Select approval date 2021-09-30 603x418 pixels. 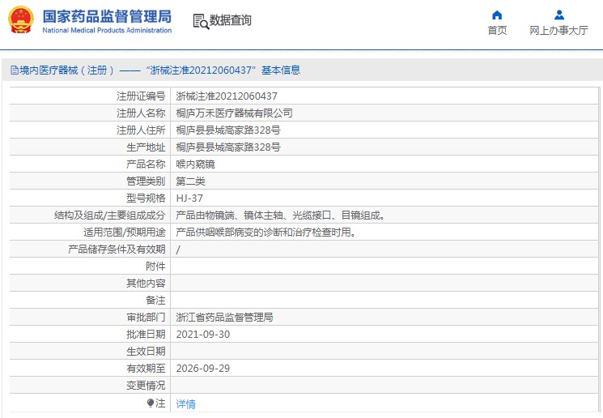pyautogui.click(x=202, y=334)
